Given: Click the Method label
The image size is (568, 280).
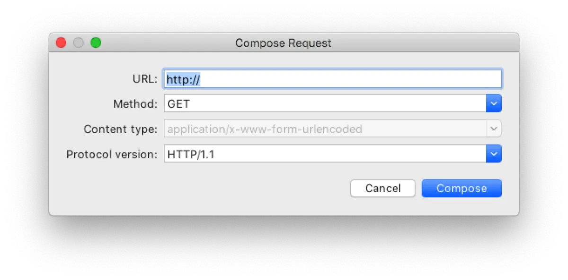Looking at the screenshot, I should point(135,104).
